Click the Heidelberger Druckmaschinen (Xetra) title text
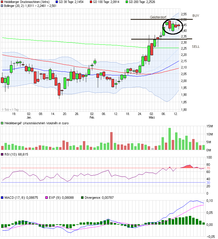 pos(27,2)
